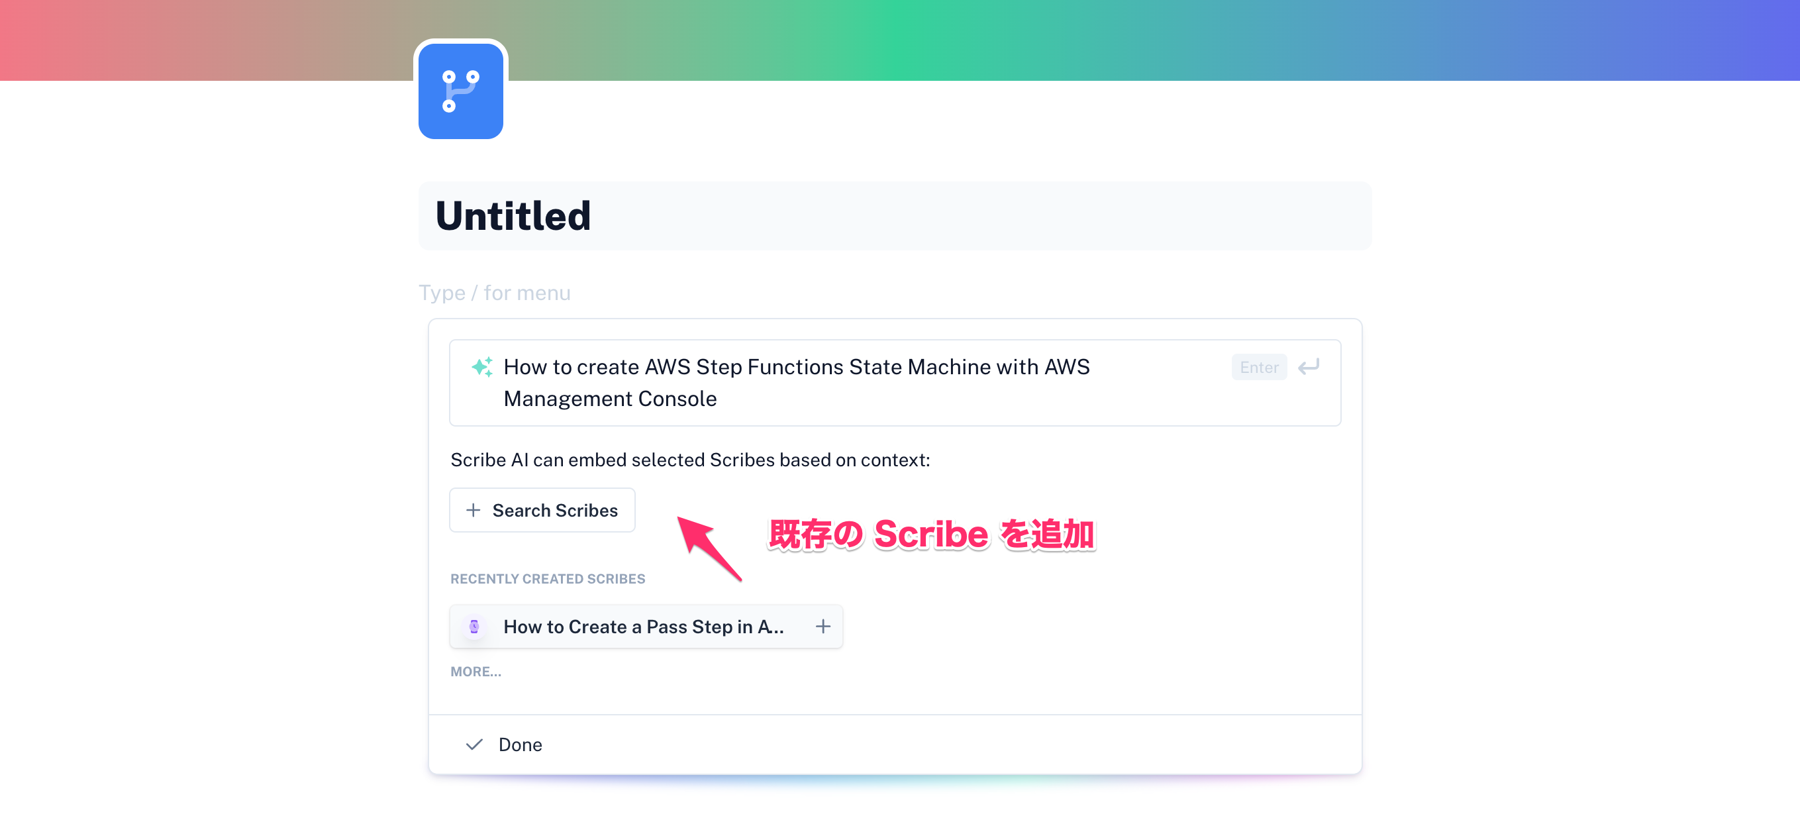Click the plus icon inside Search Scribes
Viewport: 1800px width, 824px height.
pyautogui.click(x=474, y=509)
